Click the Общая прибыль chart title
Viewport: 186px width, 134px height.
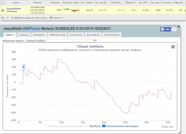point(90,47)
